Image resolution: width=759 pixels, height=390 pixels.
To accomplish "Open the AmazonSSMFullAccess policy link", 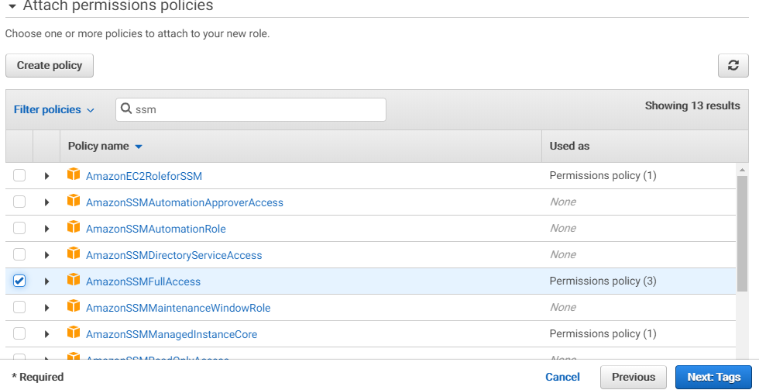I will pos(143,281).
